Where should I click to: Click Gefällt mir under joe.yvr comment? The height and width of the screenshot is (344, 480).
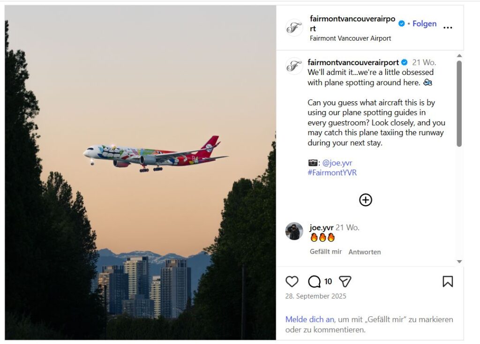coord(326,252)
